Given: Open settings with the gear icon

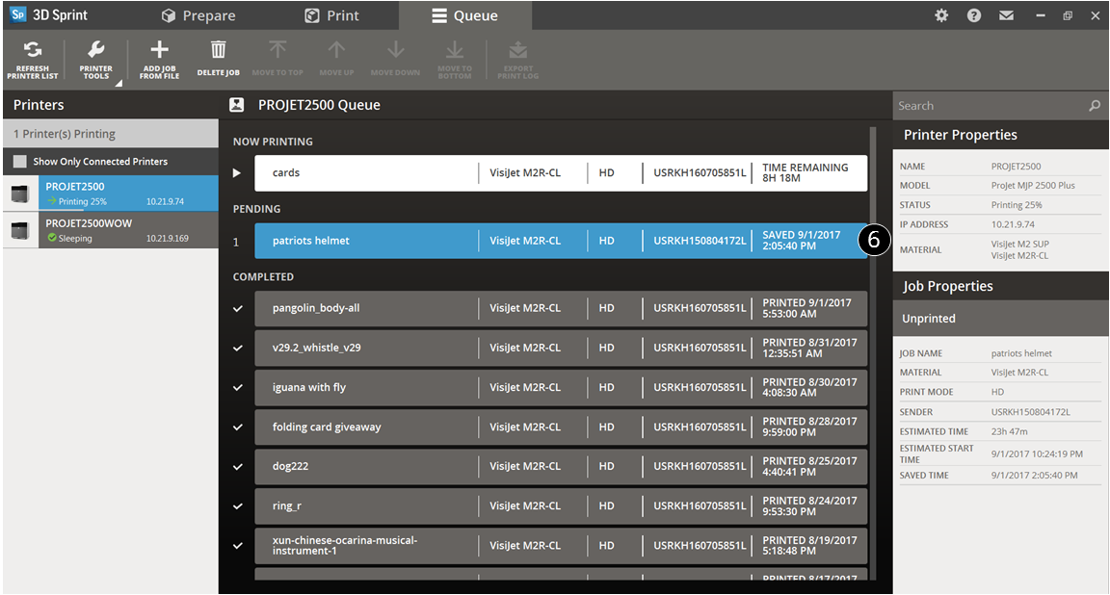Looking at the screenshot, I should 941,15.
